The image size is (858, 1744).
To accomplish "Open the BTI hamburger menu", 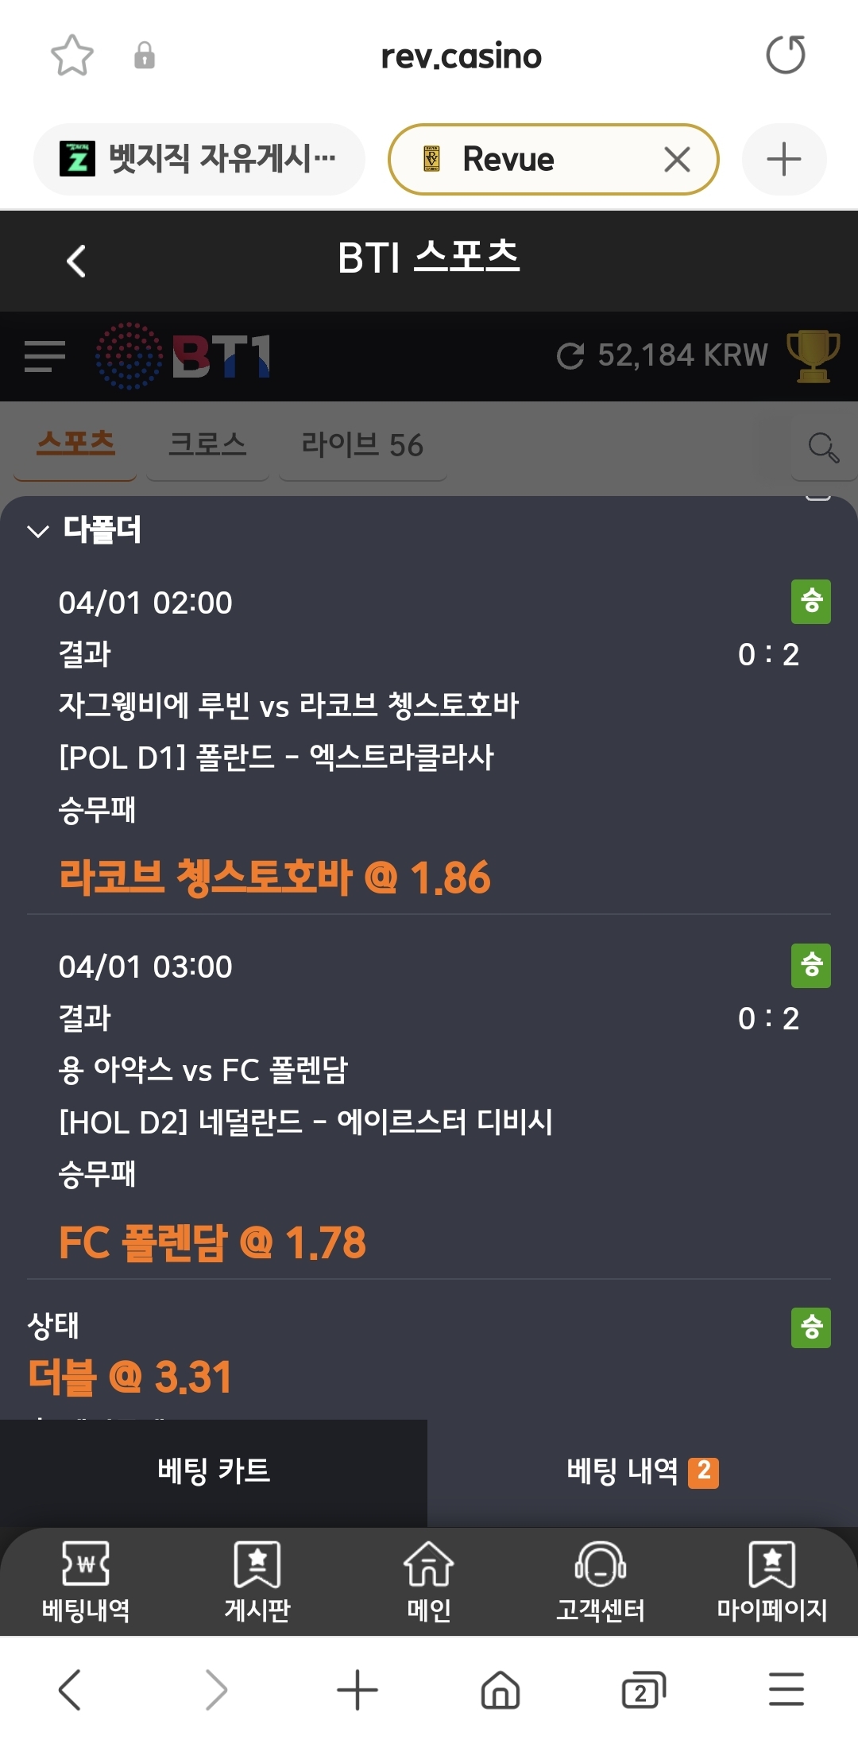I will coord(44,356).
